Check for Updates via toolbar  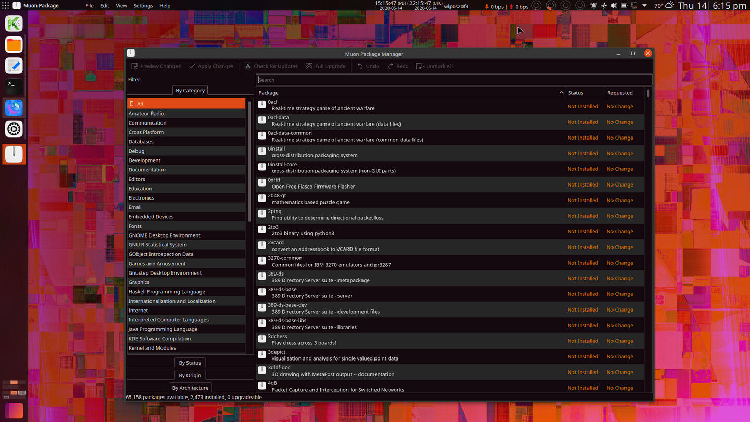coord(271,66)
